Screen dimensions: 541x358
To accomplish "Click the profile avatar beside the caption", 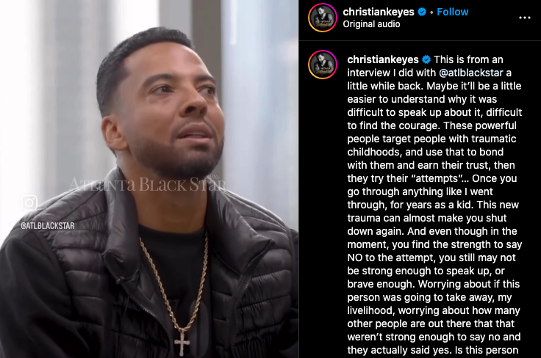I will click(x=323, y=65).
